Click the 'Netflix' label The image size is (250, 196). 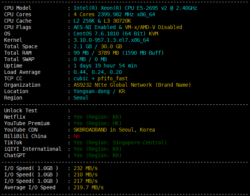coord(15,117)
